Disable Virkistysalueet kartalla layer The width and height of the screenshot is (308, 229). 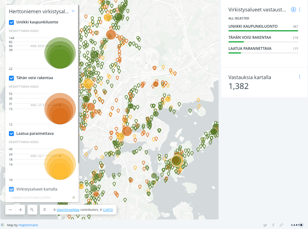pos(11,189)
